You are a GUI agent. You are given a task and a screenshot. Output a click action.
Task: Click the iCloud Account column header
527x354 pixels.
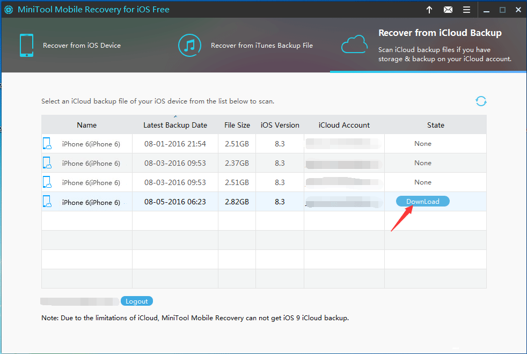tap(344, 125)
